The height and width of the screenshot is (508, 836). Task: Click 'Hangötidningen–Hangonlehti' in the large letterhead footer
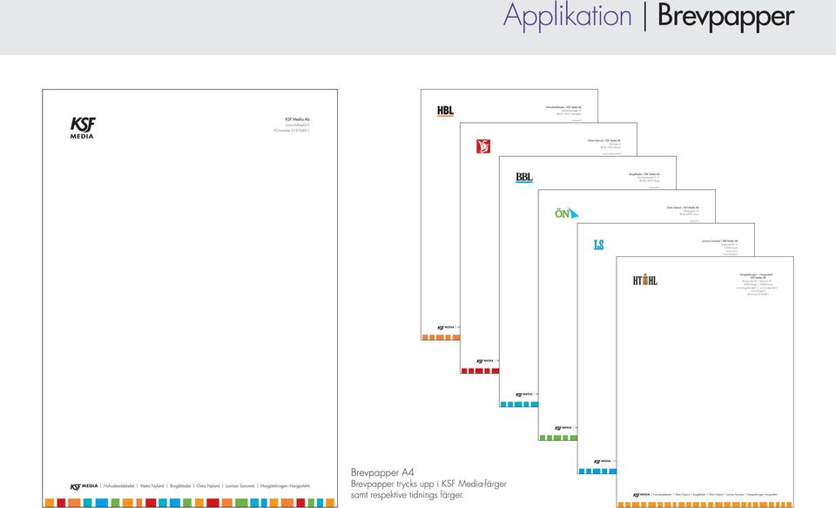pyautogui.click(x=285, y=486)
